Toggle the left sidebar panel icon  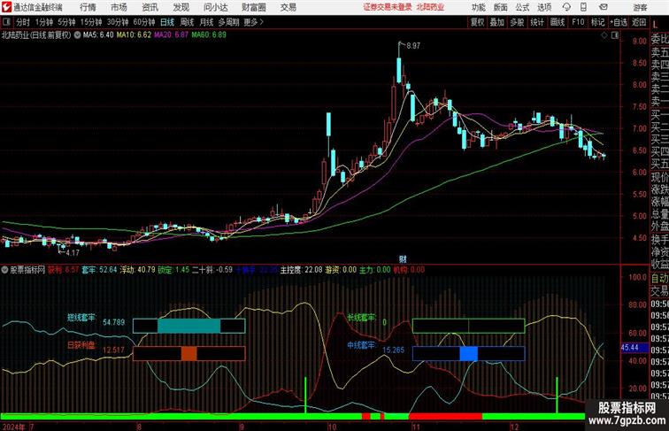(6, 22)
